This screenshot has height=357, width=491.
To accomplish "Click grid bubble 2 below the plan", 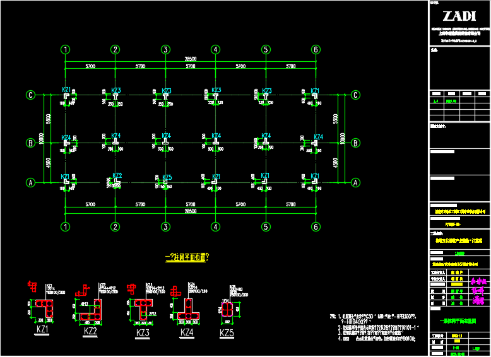I will 115,226.
